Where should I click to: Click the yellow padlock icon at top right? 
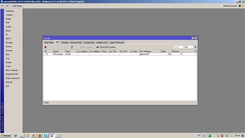[243, 6]
